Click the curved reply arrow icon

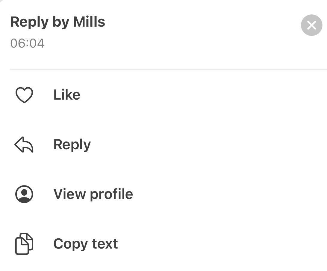coord(24,144)
